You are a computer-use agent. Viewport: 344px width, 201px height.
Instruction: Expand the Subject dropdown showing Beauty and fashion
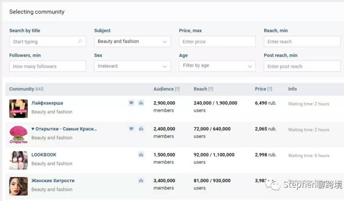132,42
